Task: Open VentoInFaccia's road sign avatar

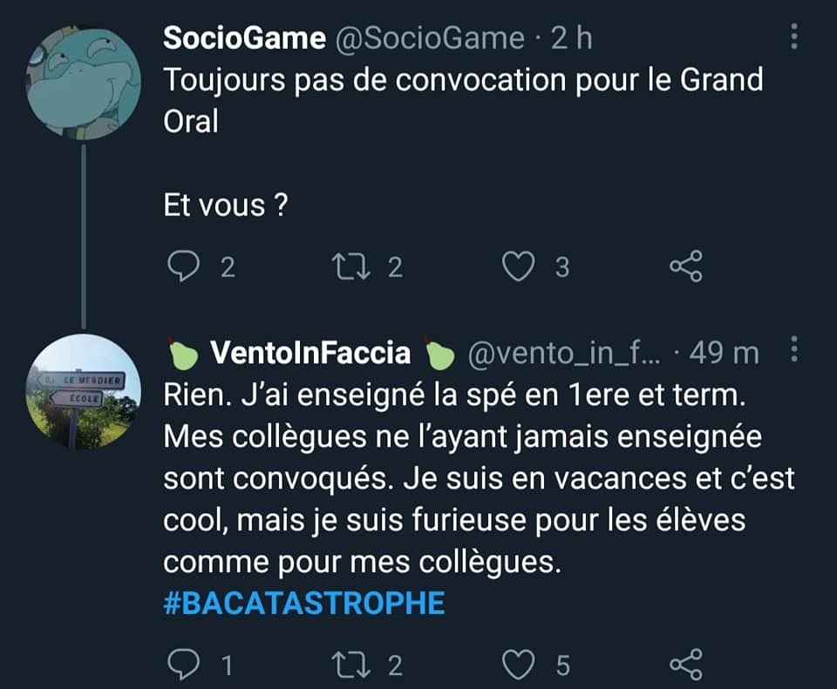Action: point(83,392)
